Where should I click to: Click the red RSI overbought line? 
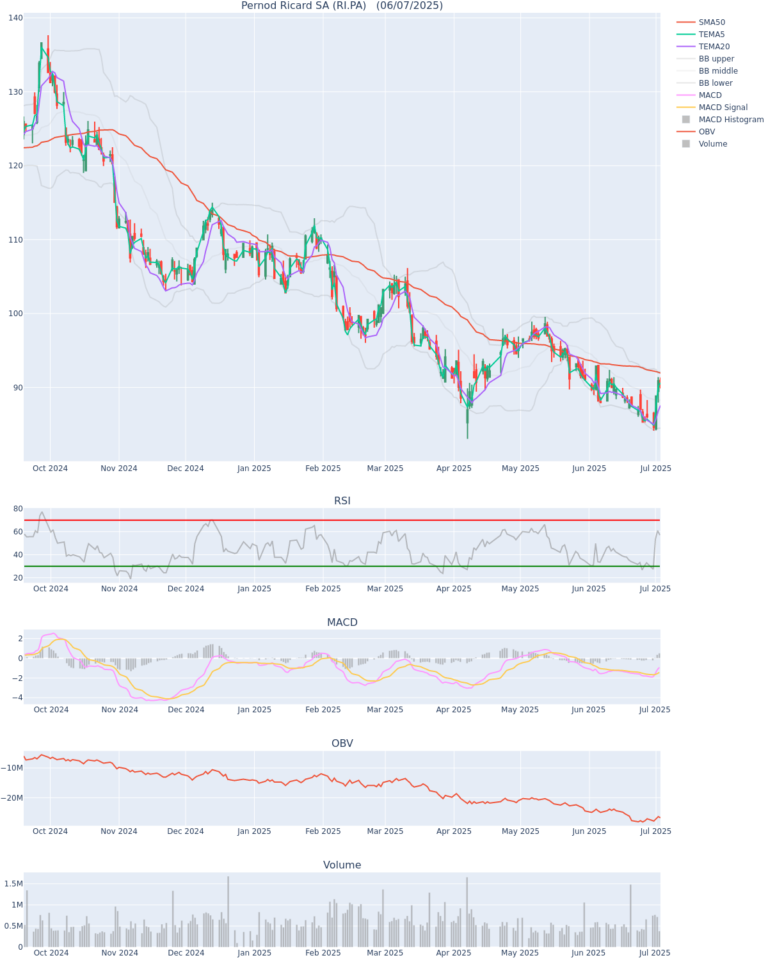tap(342, 520)
